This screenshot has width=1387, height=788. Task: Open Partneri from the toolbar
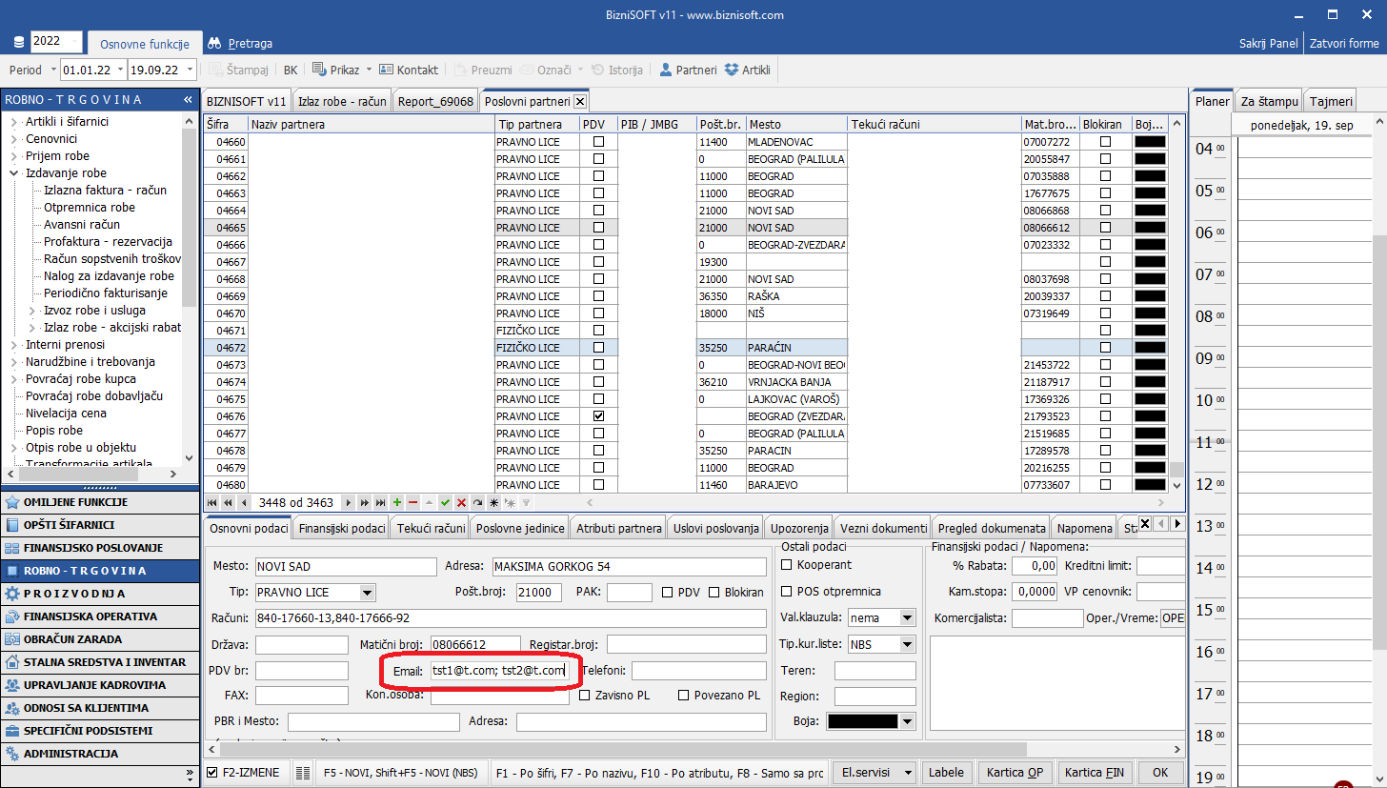tap(688, 70)
